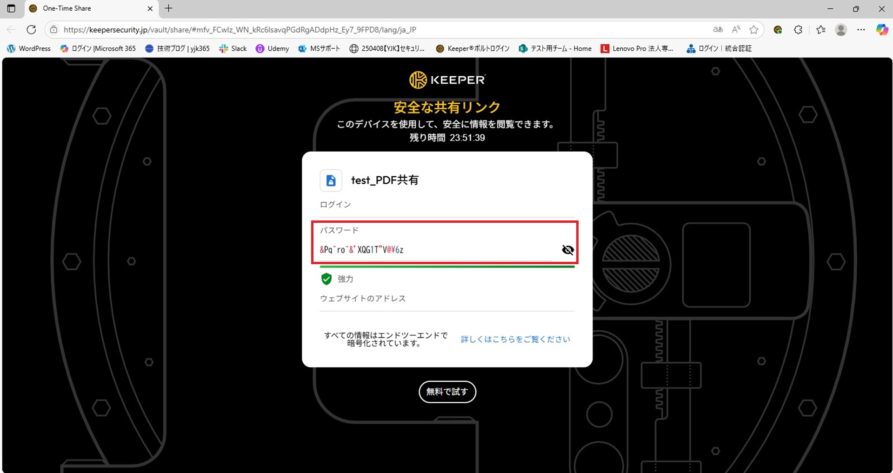Select the One-Time Share tab
This screenshot has width=893, height=473.
coord(88,8)
